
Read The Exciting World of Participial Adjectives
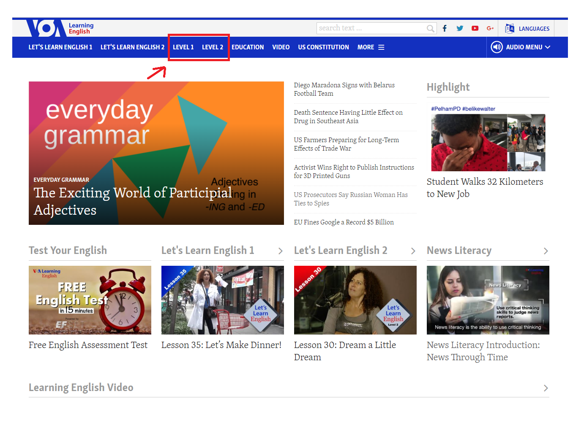[133, 201]
